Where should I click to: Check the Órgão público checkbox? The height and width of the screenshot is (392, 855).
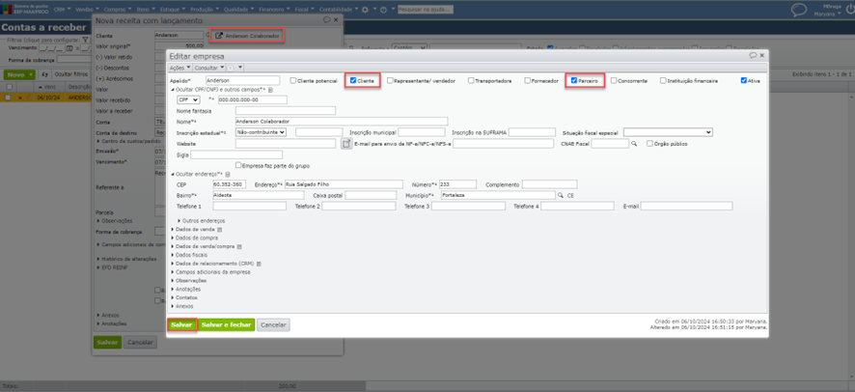click(650, 144)
